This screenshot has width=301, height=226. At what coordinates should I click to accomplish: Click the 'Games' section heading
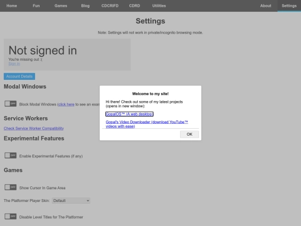13,170
